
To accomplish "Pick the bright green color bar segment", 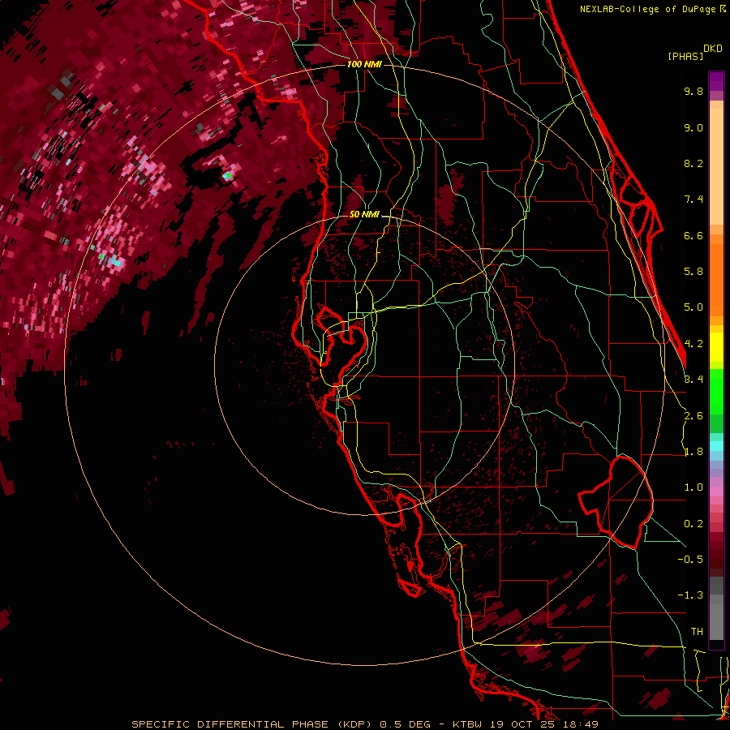I will pos(716,391).
